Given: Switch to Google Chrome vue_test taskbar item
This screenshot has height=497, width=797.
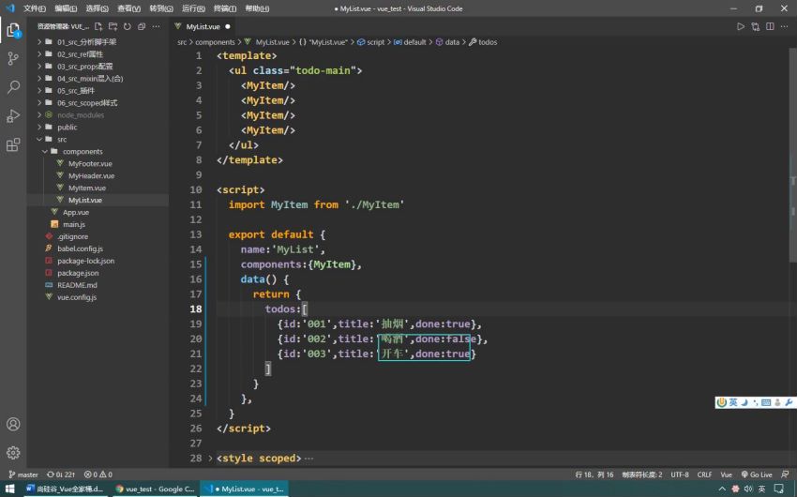Looking at the screenshot, I should [x=155, y=489].
